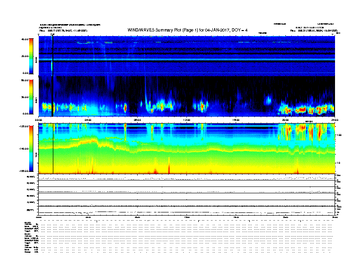This screenshot has width=361, height=279.
Task: Click the RAD2 panel color scale bar
Action: point(31,56)
